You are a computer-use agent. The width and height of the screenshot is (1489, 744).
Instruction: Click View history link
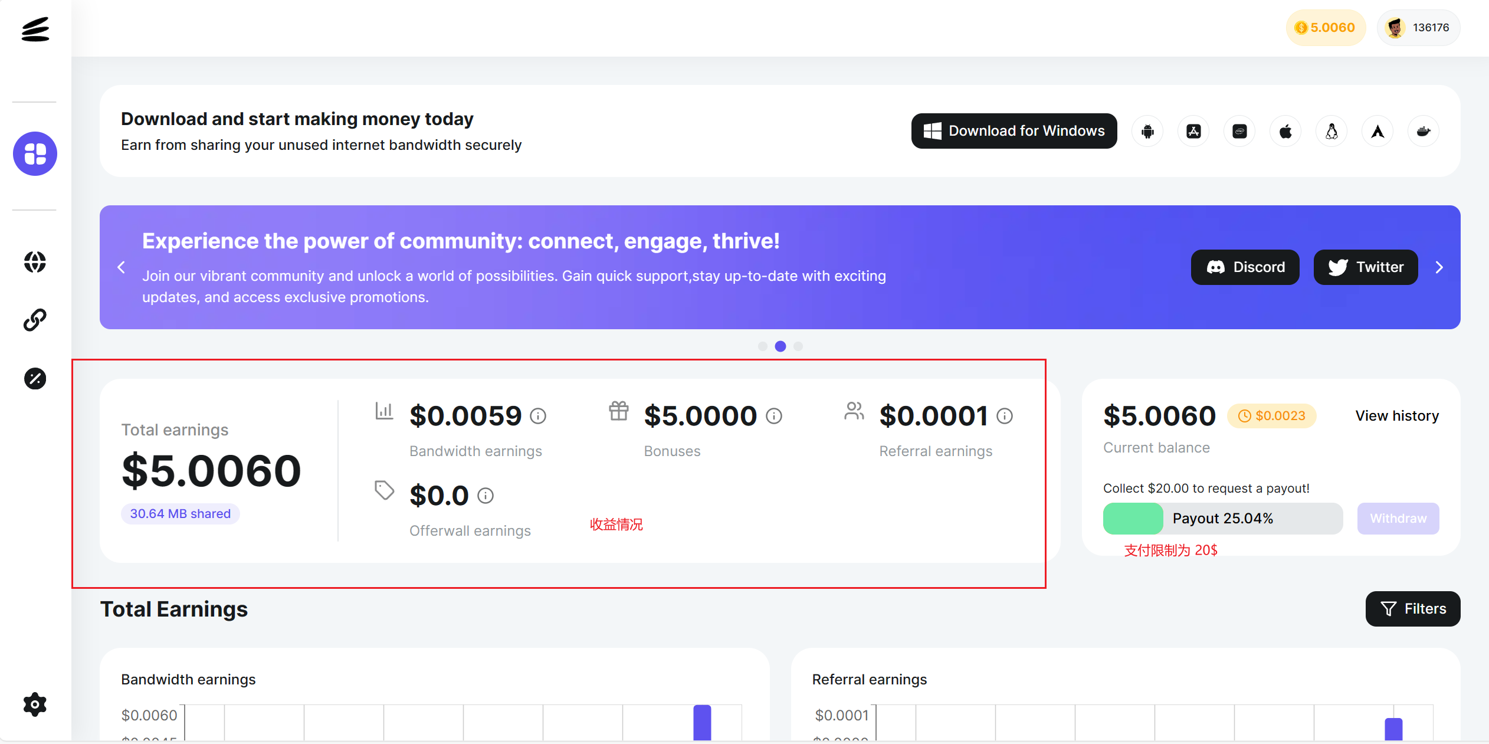point(1397,415)
